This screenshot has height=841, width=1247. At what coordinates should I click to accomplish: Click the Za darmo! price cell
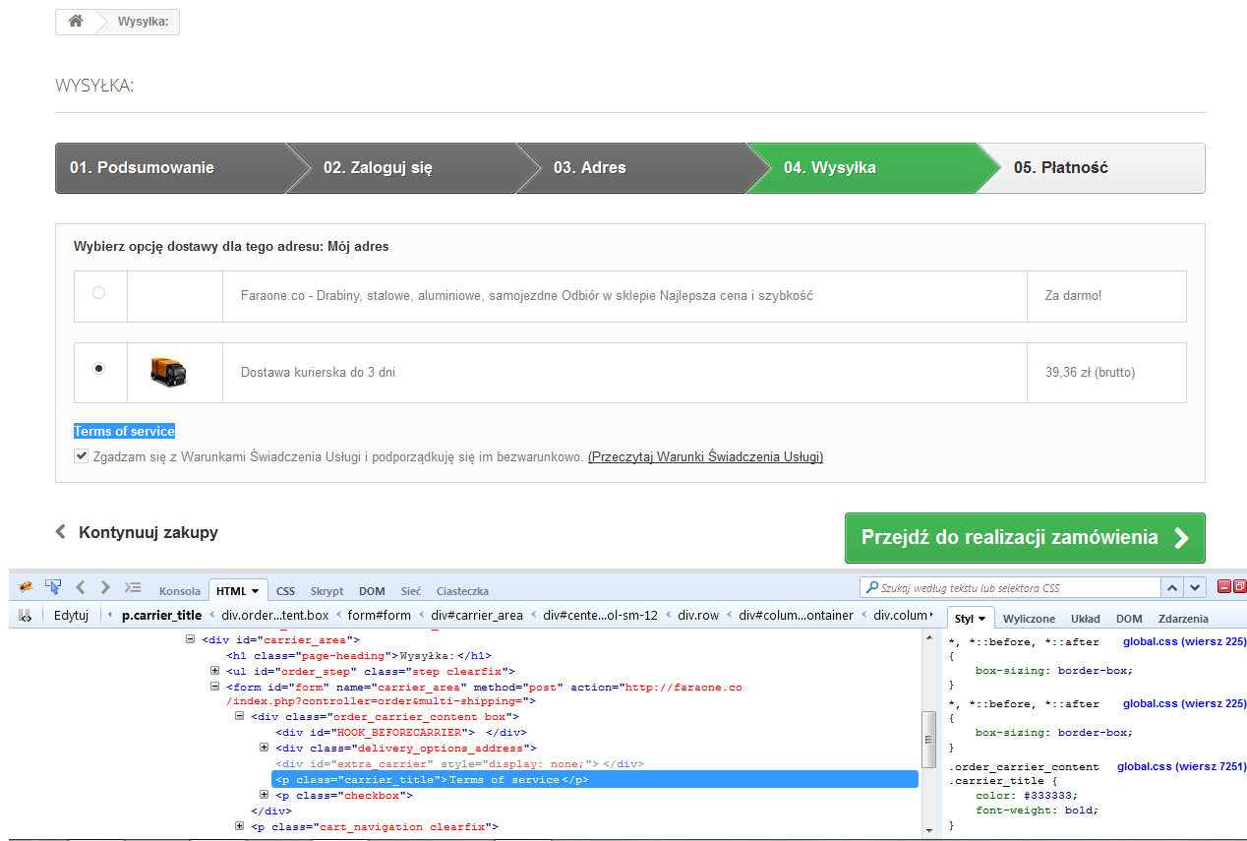pyautogui.click(x=1106, y=296)
